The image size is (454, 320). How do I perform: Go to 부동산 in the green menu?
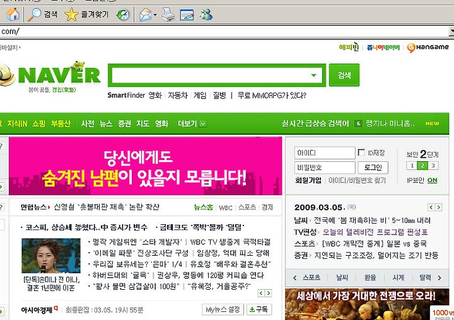(x=61, y=123)
